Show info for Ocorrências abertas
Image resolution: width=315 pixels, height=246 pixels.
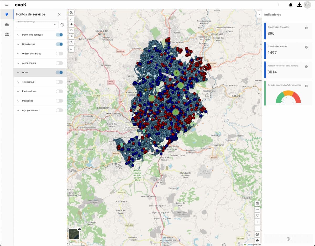306,47
